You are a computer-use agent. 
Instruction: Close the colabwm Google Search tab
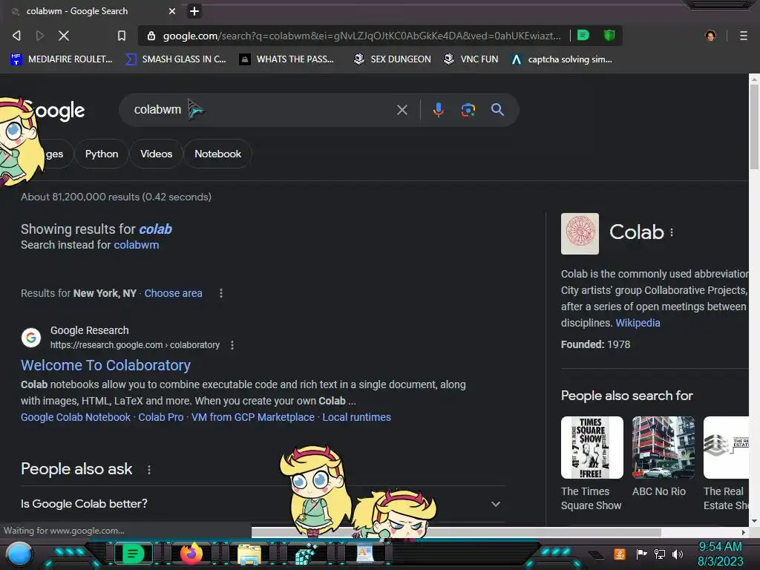(172, 11)
